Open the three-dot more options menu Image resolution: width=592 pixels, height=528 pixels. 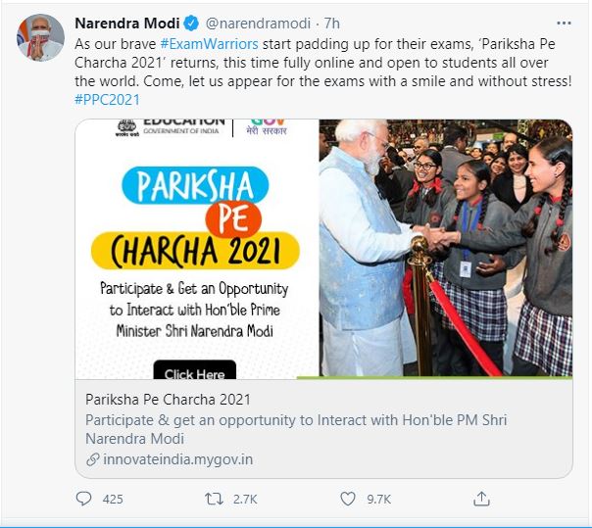564,24
